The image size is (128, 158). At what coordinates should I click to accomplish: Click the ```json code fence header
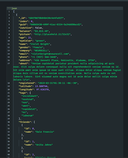point(12,8)
